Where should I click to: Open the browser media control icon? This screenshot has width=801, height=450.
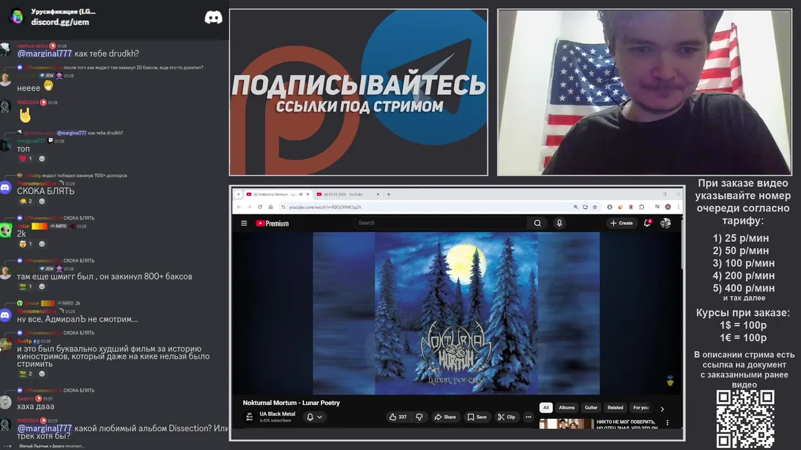pos(657,207)
